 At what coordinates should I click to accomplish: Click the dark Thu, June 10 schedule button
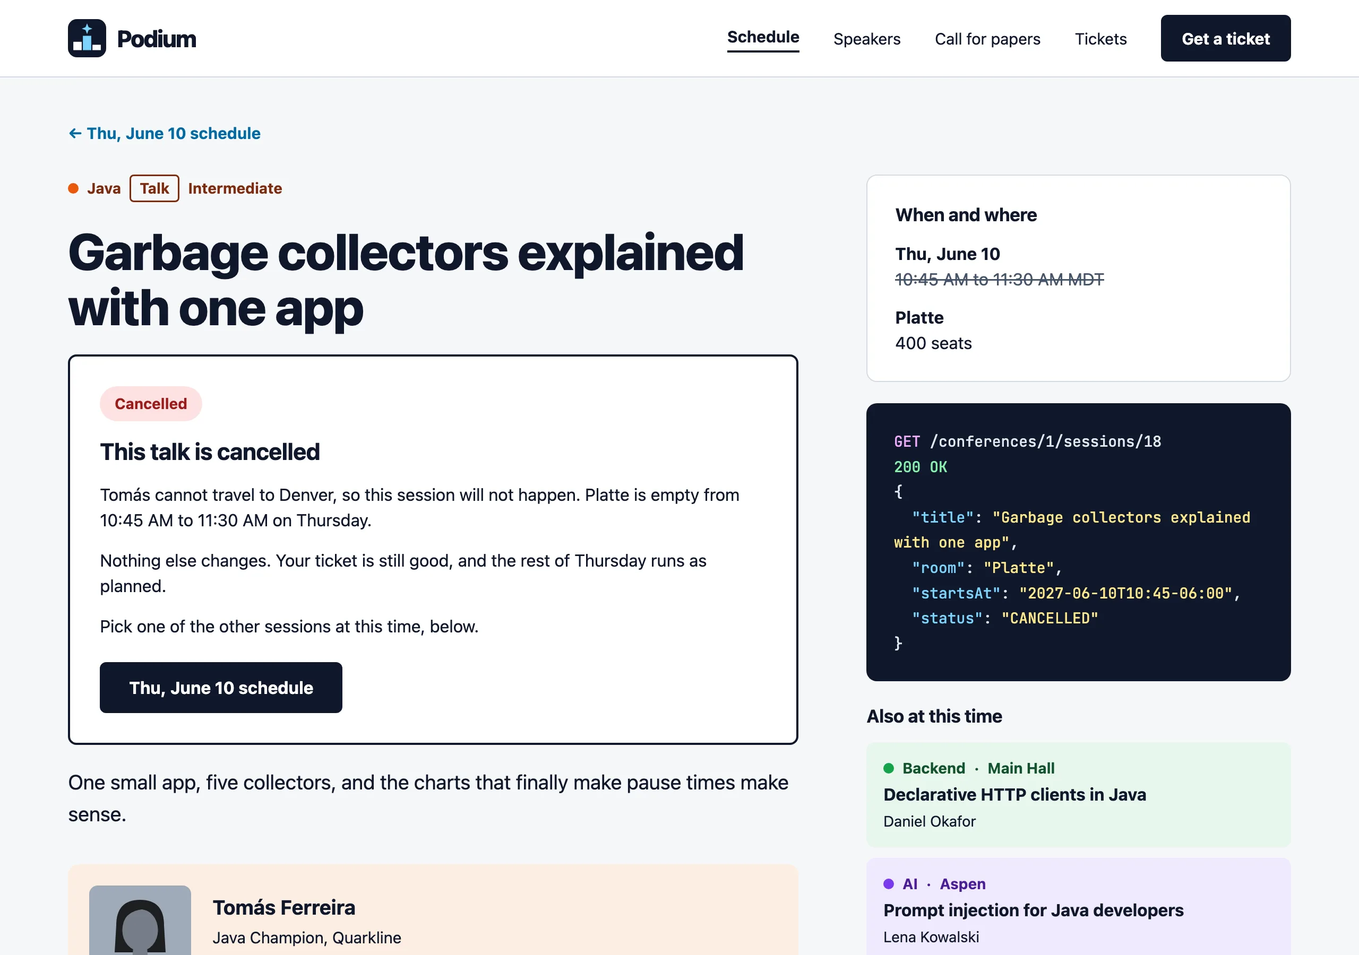coord(221,688)
